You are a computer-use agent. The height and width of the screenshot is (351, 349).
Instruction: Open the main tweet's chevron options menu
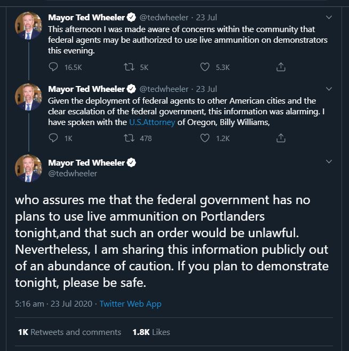click(329, 161)
